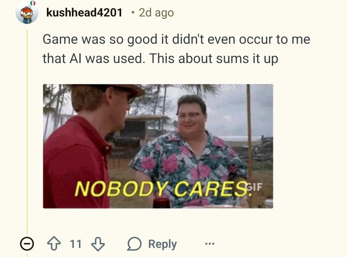The height and width of the screenshot is (257, 347).
Task: Click the thread line stub below collapse button
Action: (x=27, y=254)
